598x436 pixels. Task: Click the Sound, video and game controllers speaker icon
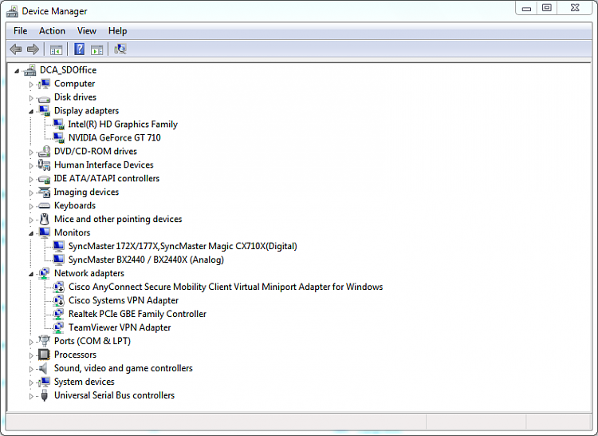point(44,368)
